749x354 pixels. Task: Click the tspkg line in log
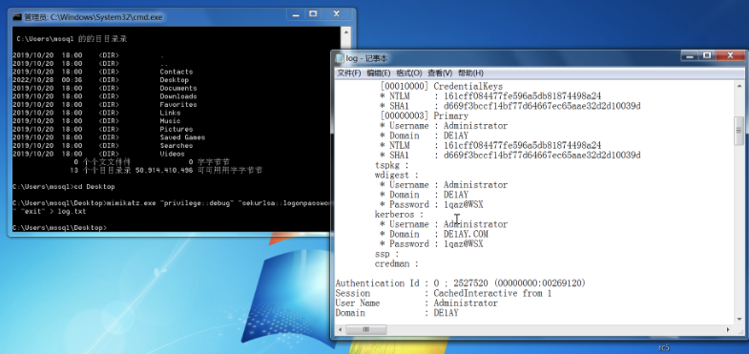click(x=392, y=165)
